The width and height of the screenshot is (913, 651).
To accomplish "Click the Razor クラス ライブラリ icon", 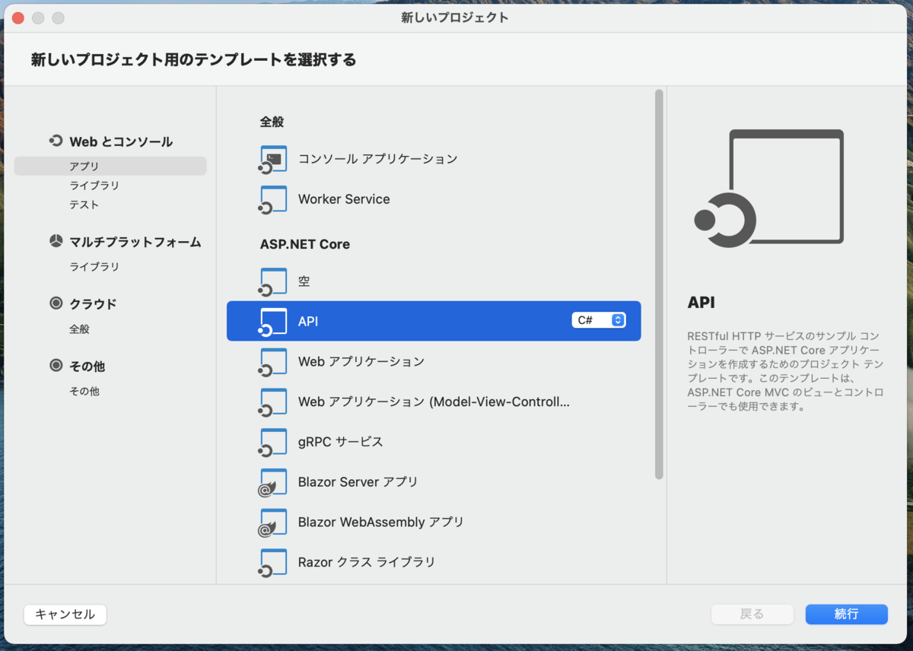I will [x=272, y=563].
